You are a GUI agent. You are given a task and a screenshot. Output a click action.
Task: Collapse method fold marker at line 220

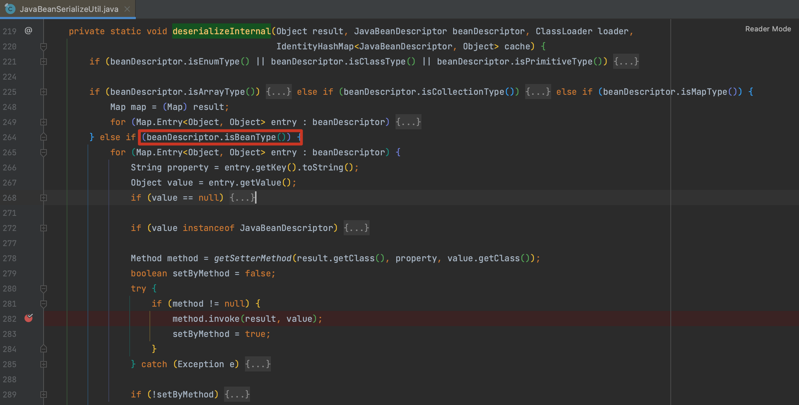44,46
